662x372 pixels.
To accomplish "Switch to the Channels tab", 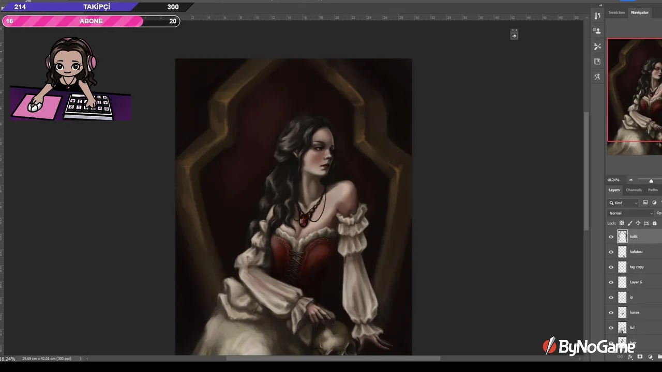I will coord(634,190).
